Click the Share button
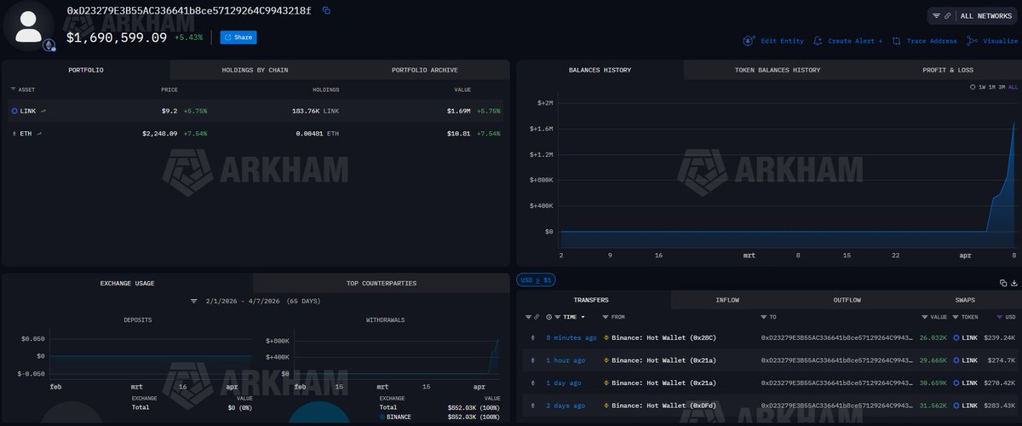1022x426 pixels. [x=238, y=37]
